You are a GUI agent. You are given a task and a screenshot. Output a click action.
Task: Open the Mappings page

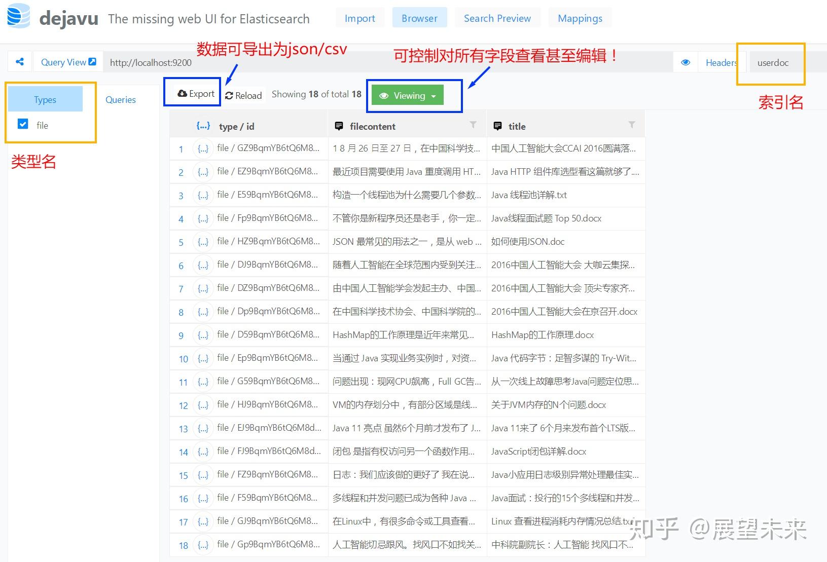point(580,18)
